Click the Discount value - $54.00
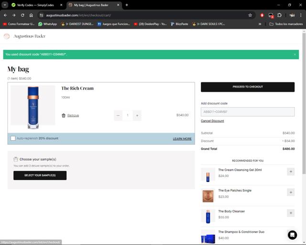306x245 pixels. click(x=288, y=141)
